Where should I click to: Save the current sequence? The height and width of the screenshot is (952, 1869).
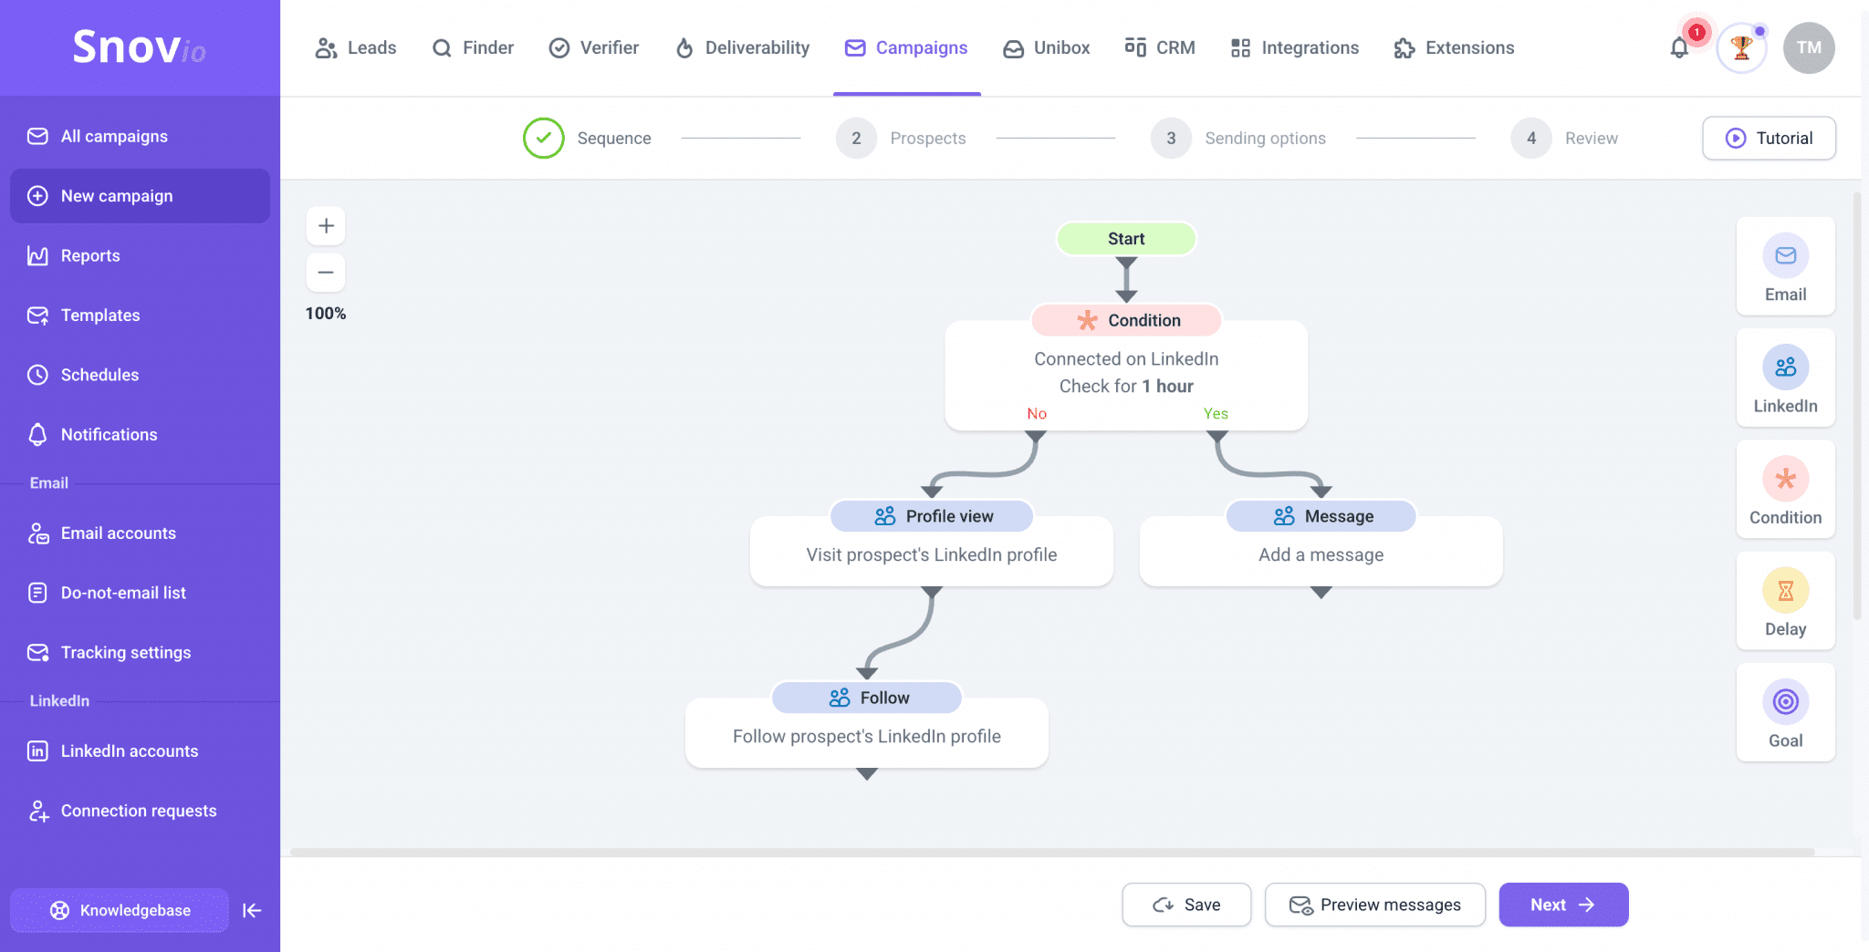1186,905
